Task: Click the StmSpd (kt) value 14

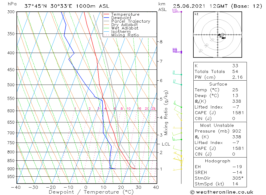Action: point(235,184)
